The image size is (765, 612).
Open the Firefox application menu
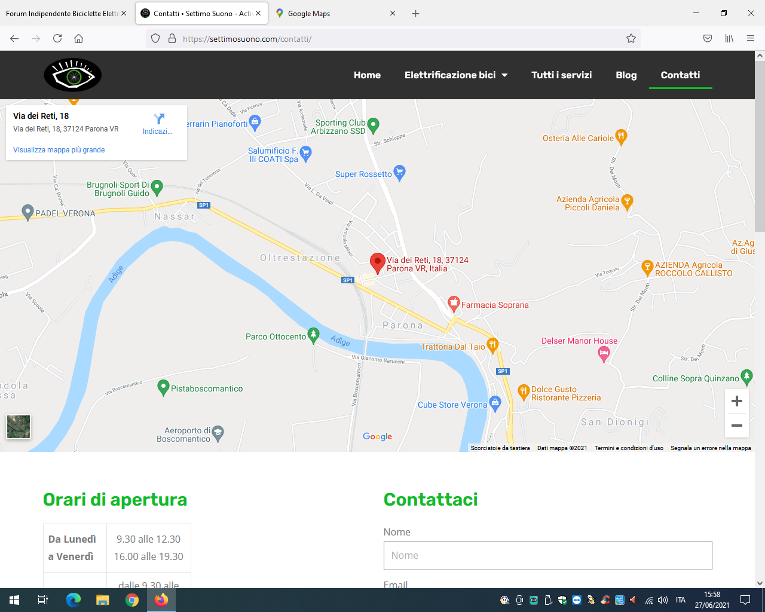point(751,38)
